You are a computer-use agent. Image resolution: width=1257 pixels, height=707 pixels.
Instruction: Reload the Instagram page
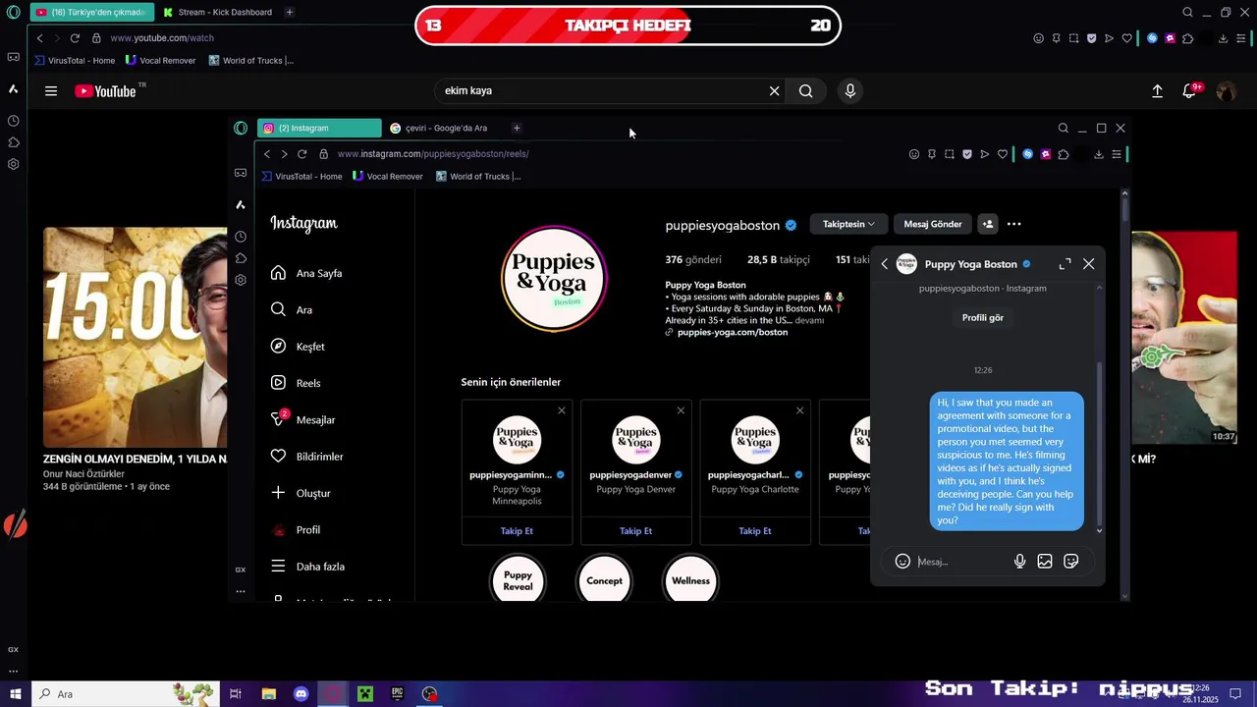coord(301,154)
